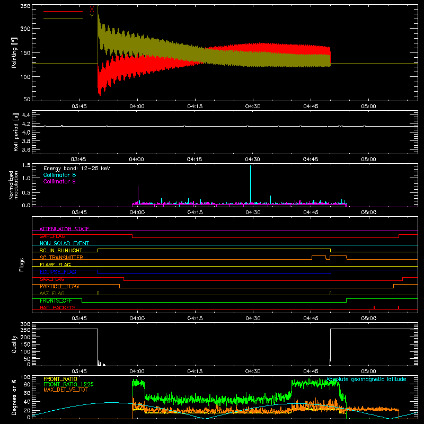Click the FRONTS_OFF flag label
The height and width of the screenshot is (424, 424).
click(56, 301)
